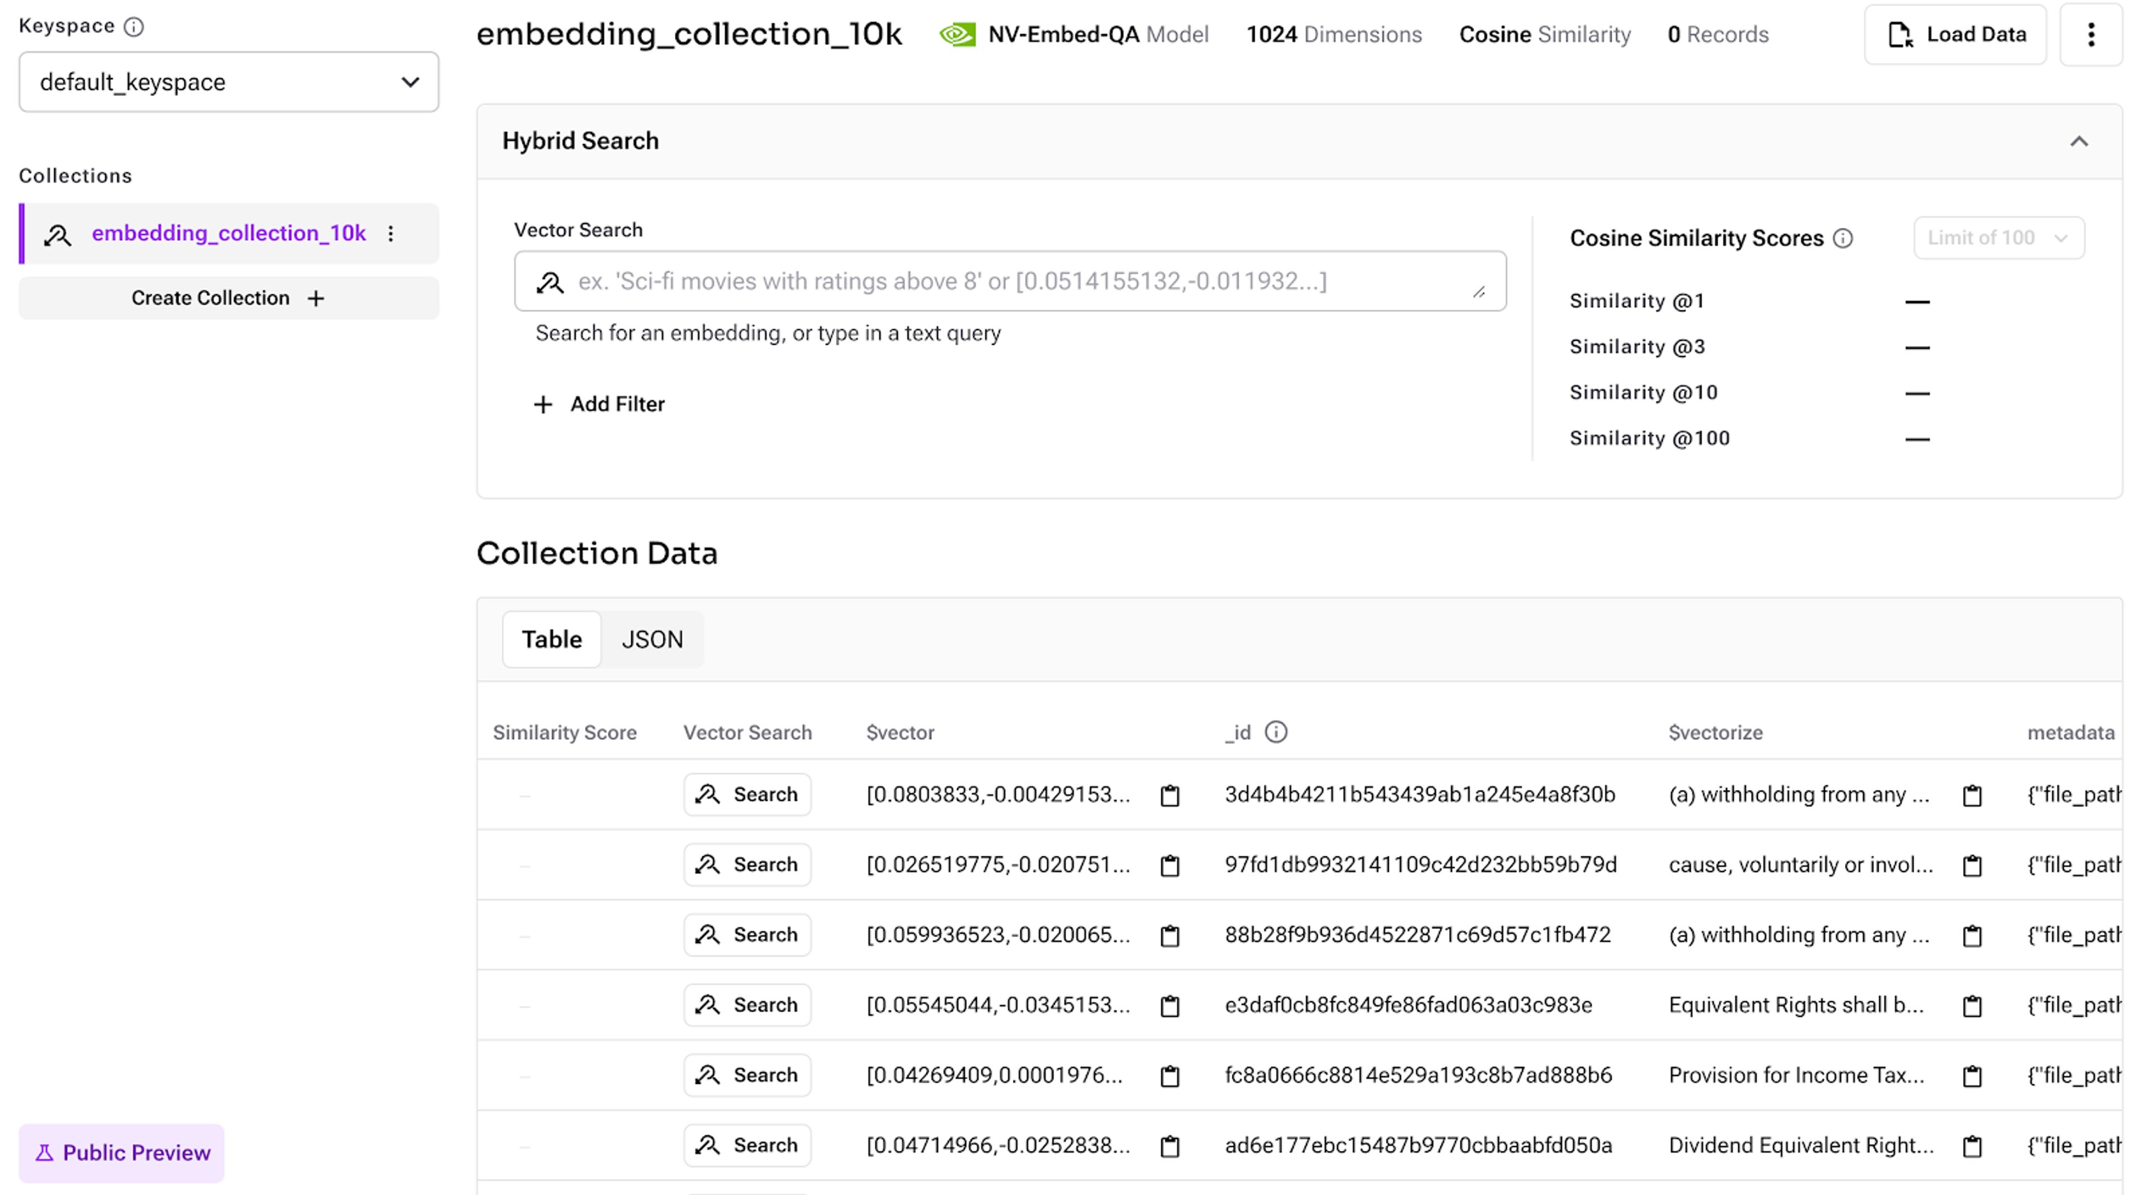This screenshot has height=1195, width=2147.
Task: Open the Limit of 100 dropdown
Action: pyautogui.click(x=1998, y=238)
